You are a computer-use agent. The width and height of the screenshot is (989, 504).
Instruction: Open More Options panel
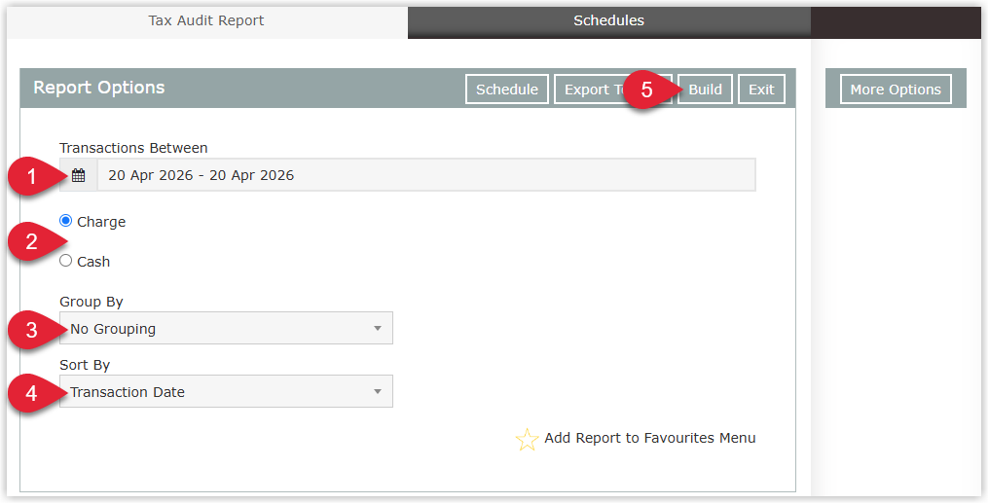coord(896,90)
